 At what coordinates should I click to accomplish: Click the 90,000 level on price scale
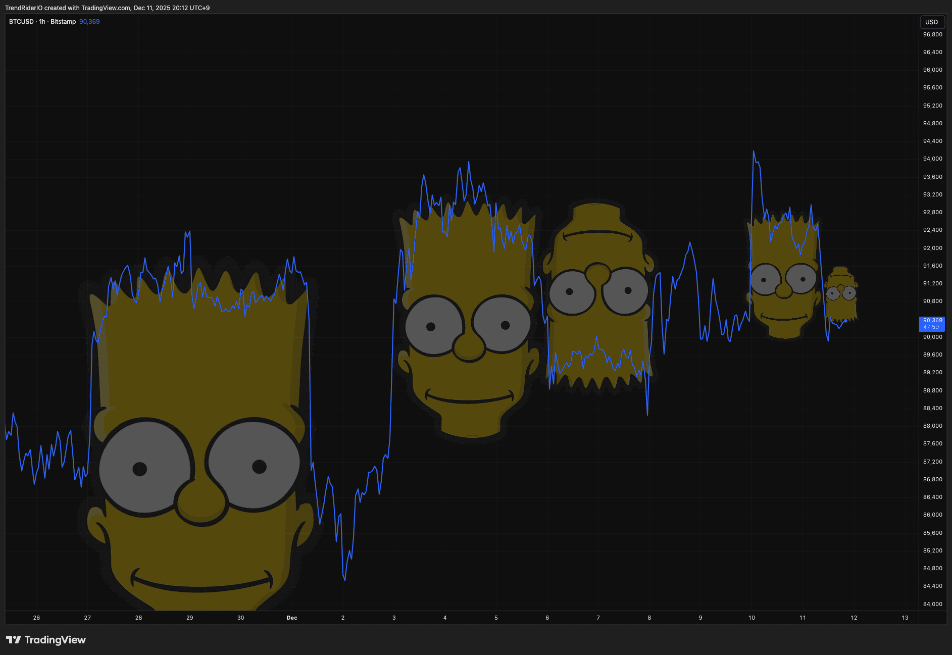point(932,336)
